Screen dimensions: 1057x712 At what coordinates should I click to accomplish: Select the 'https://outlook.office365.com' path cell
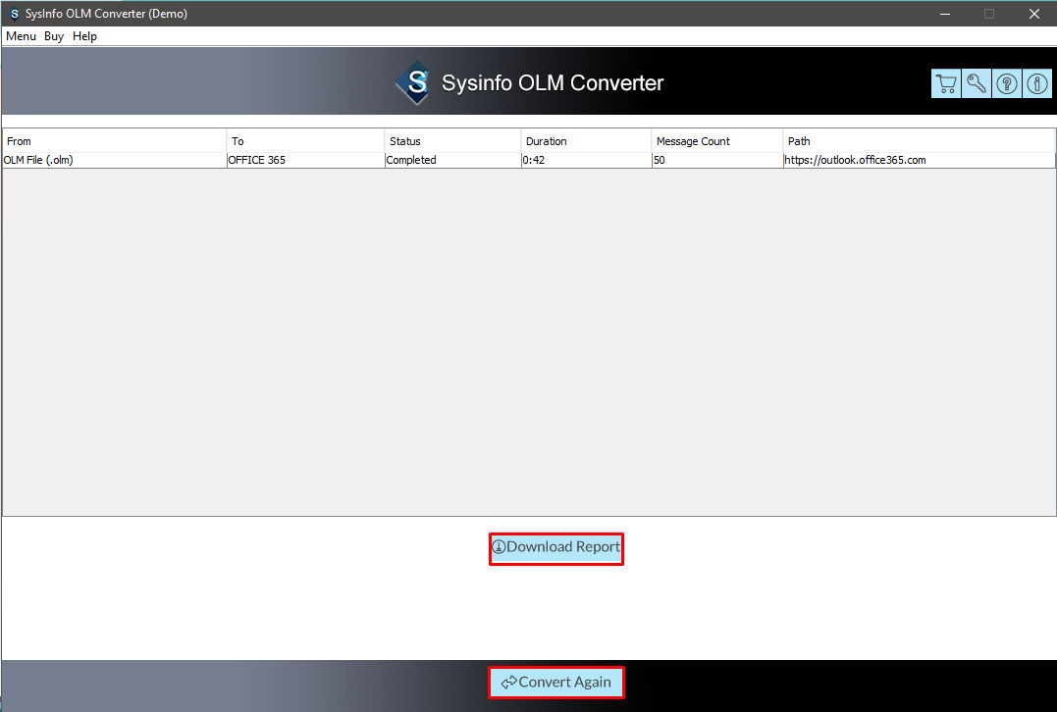tap(919, 160)
